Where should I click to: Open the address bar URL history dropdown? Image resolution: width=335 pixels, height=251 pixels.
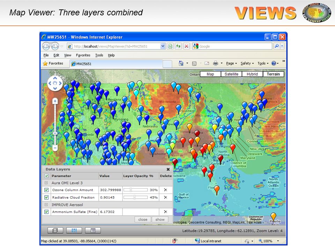coord(163,46)
